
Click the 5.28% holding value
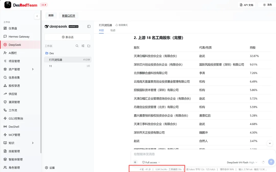click(x=254, y=116)
